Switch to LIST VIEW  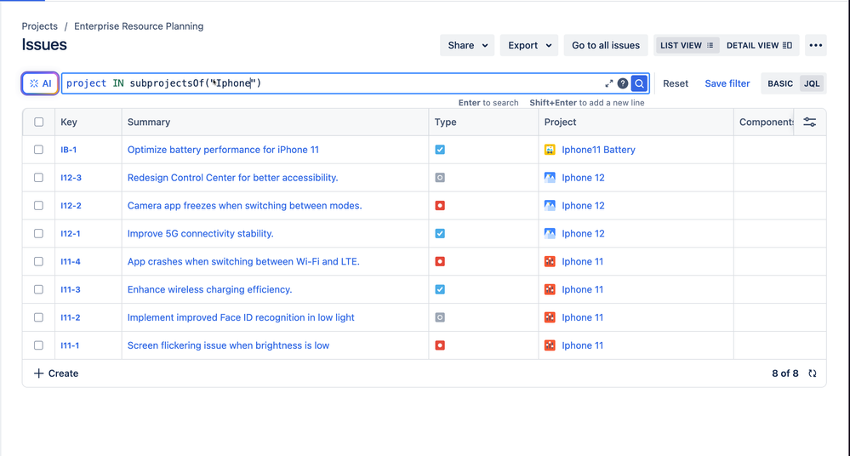(x=687, y=46)
